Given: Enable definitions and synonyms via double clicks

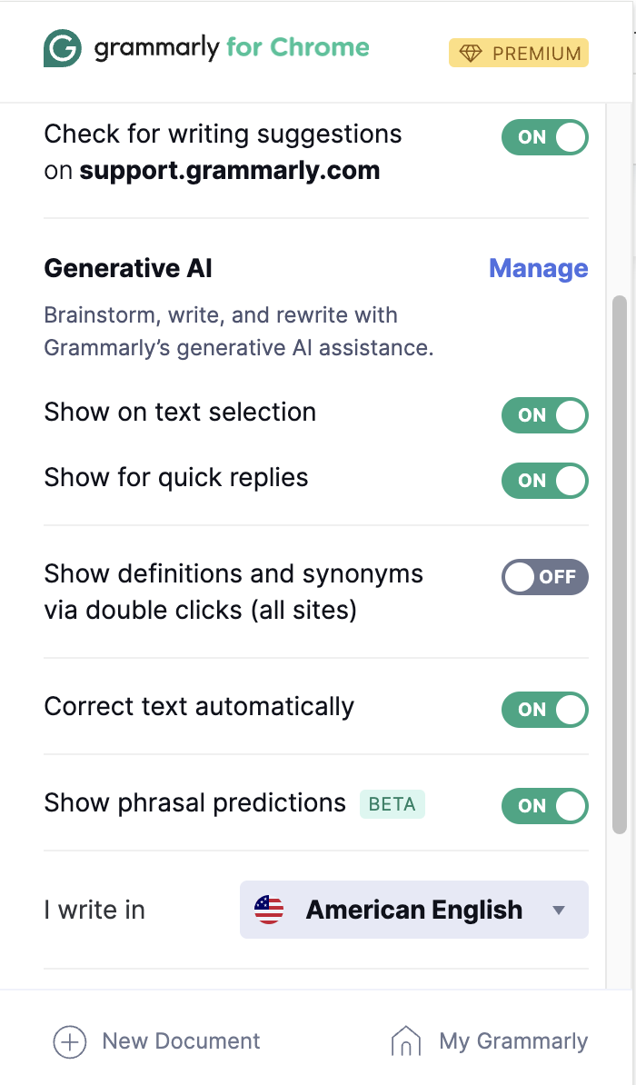Looking at the screenshot, I should pos(545,577).
